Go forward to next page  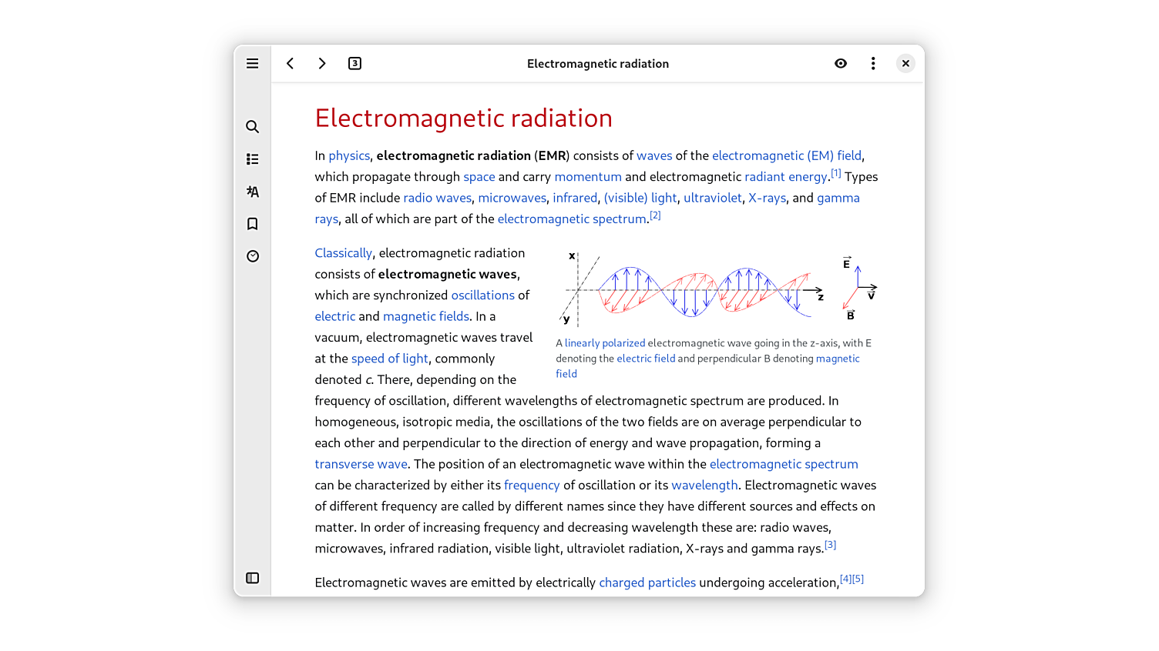322,64
